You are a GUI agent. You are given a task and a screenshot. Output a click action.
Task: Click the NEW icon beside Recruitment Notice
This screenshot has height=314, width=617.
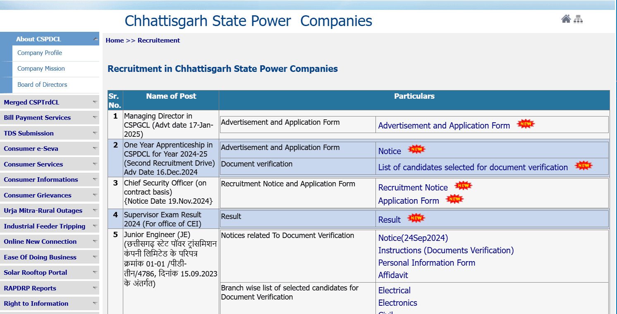[463, 186]
